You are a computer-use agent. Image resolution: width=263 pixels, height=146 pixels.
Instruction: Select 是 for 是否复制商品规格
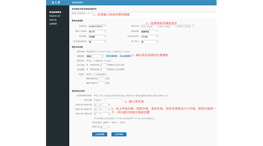(95, 95)
